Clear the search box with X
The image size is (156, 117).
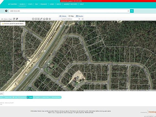pyautogui.click(x=128, y=11)
